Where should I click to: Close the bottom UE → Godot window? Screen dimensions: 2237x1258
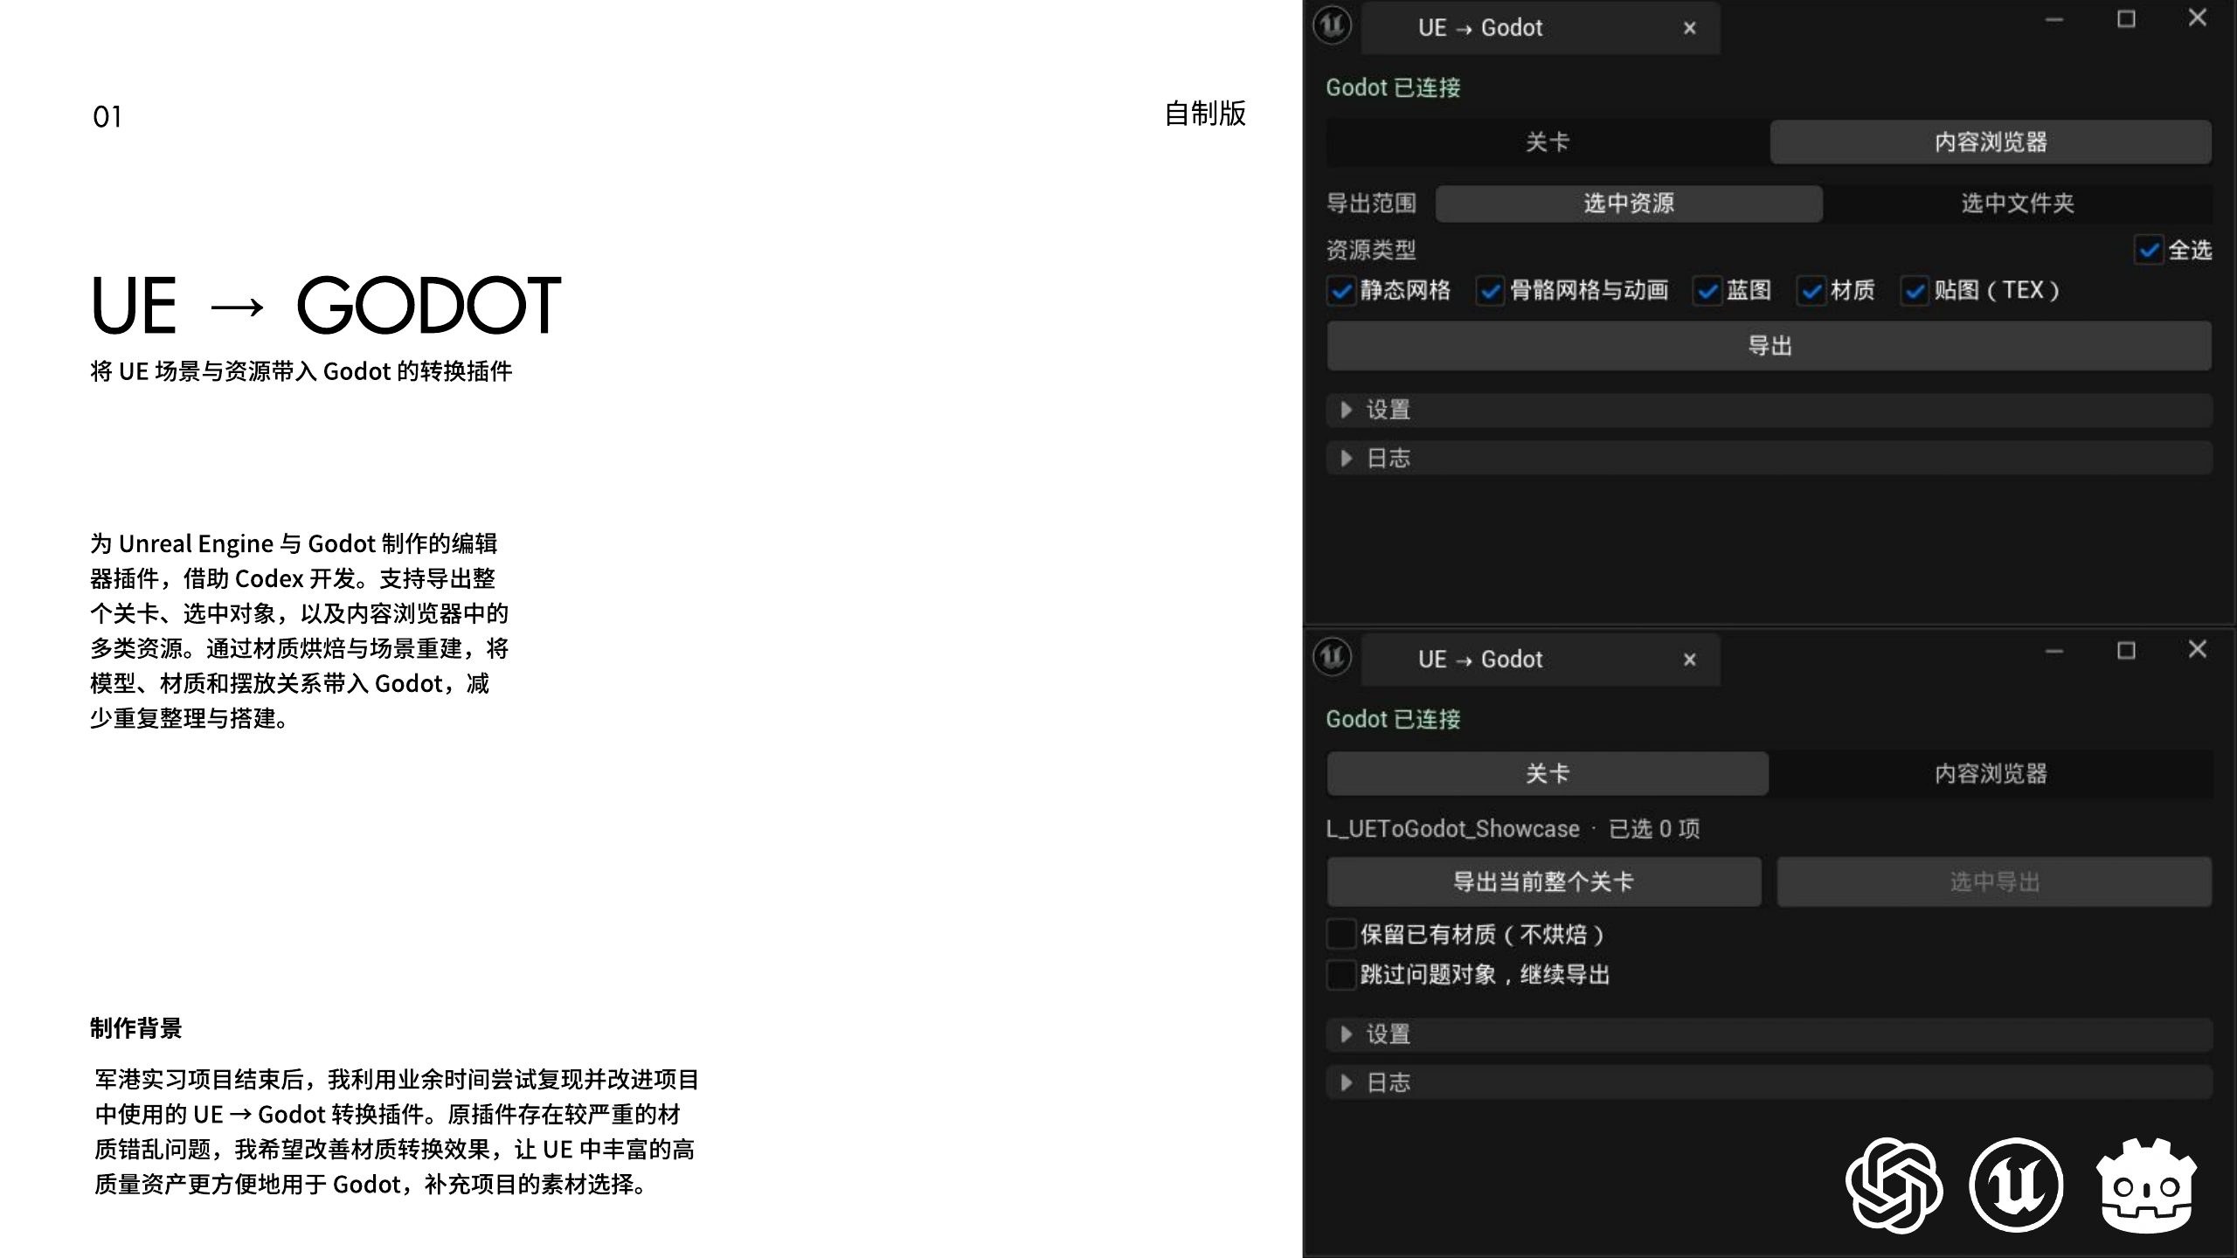click(x=2197, y=649)
